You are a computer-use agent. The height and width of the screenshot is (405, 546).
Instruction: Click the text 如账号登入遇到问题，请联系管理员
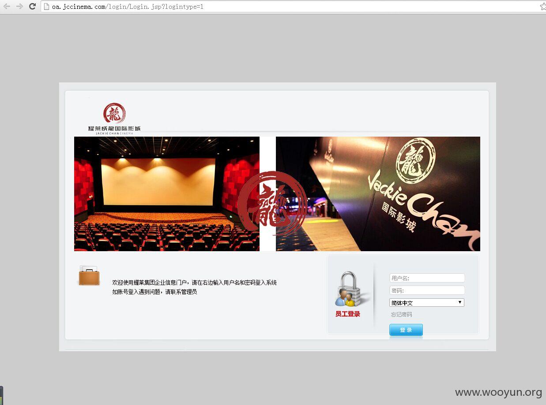pos(154,292)
